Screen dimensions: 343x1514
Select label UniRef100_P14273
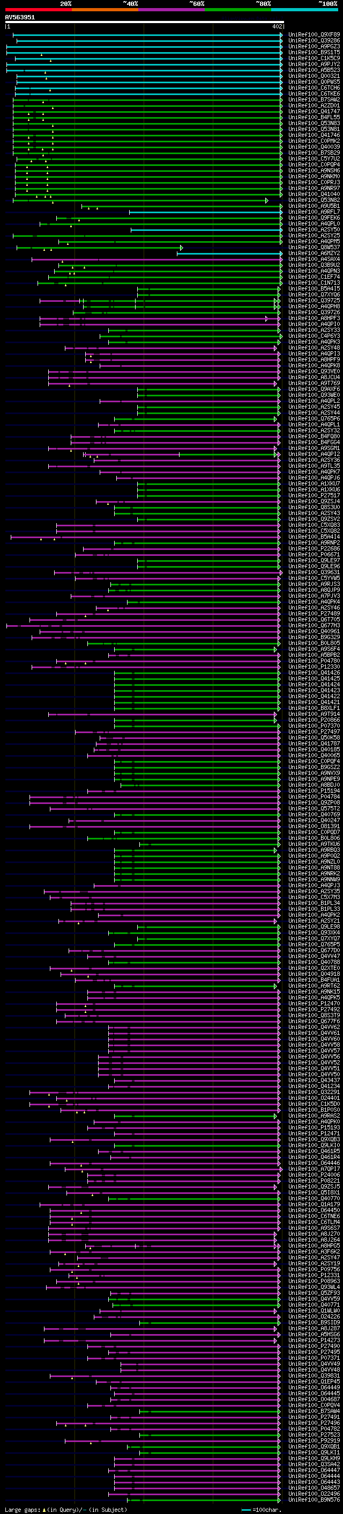coord(314,1341)
